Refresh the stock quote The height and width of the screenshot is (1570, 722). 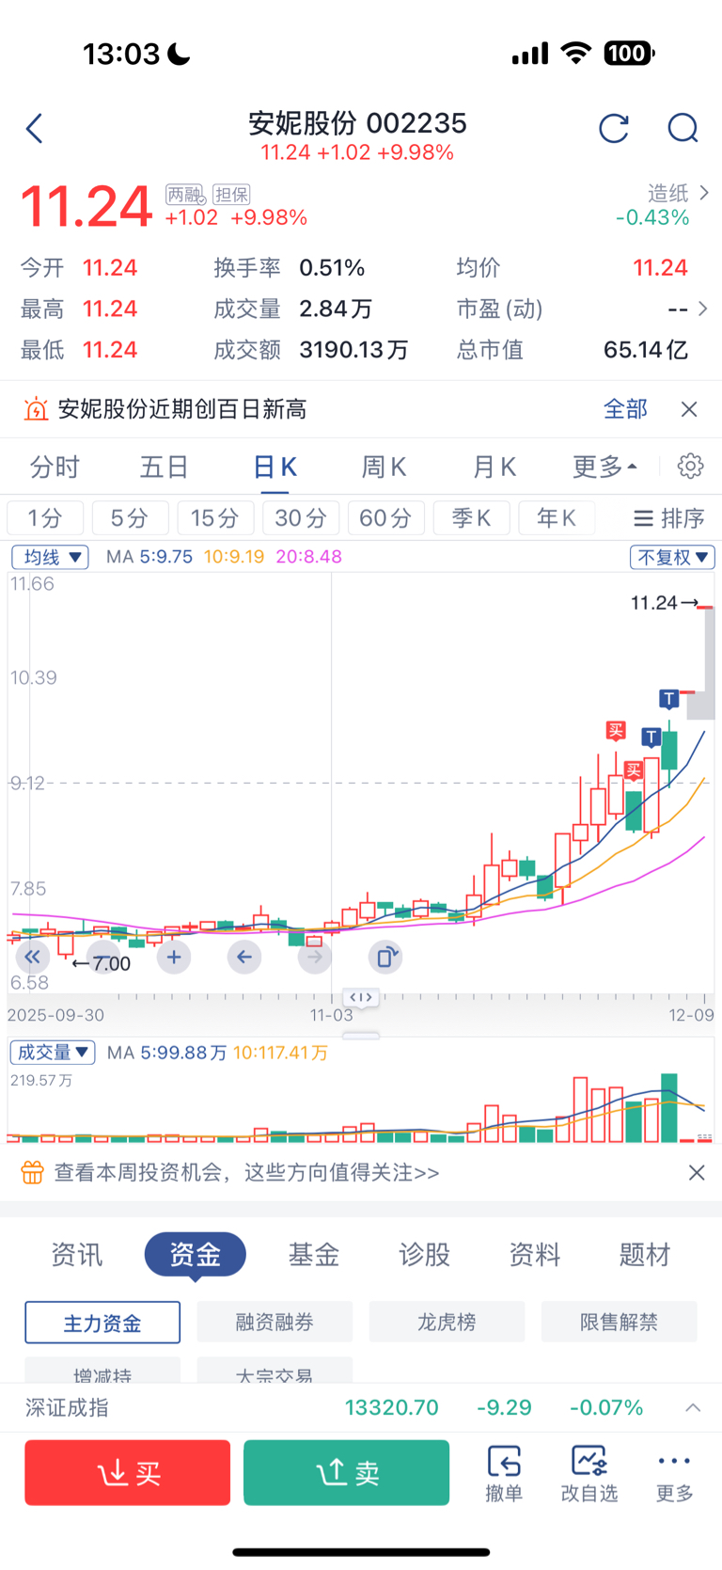[614, 128]
